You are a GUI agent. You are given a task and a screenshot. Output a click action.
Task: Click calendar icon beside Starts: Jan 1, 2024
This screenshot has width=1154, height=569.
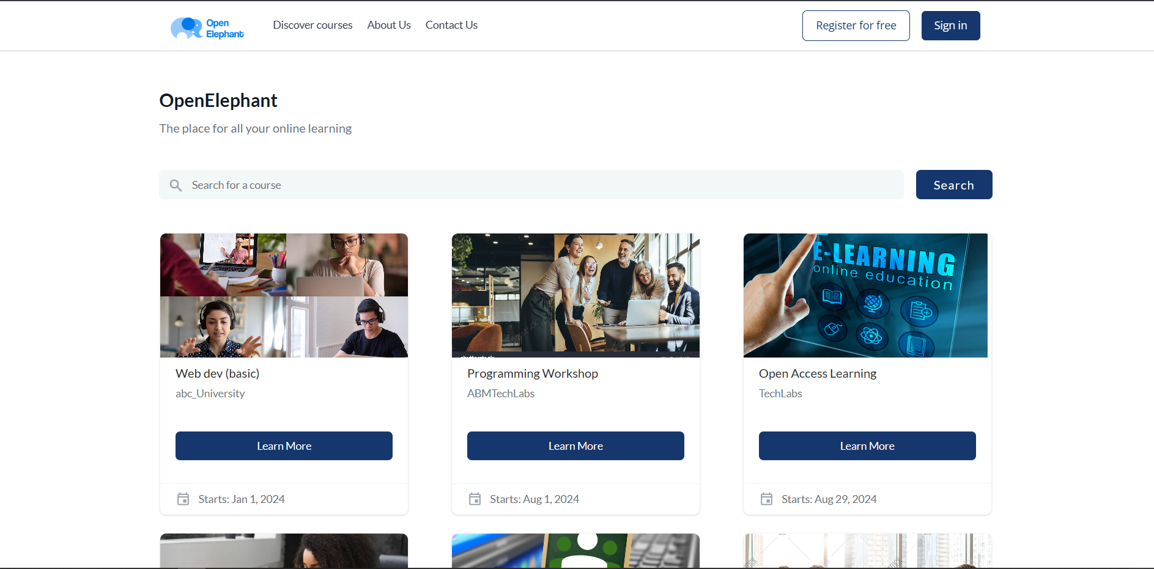tap(183, 499)
